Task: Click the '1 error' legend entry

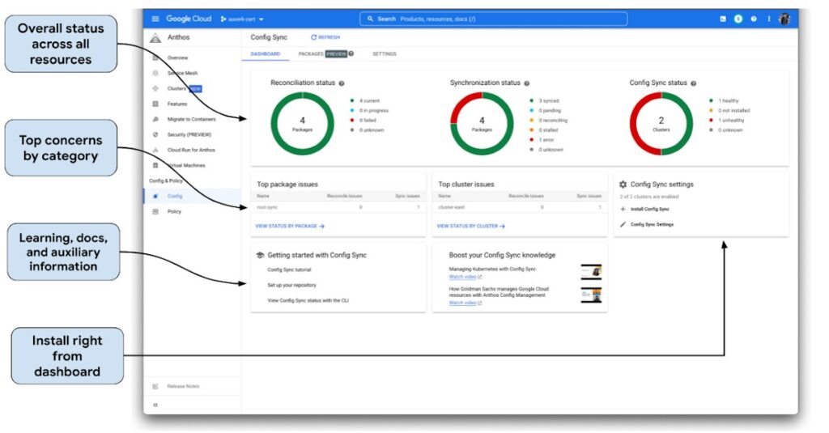Action: (542, 139)
